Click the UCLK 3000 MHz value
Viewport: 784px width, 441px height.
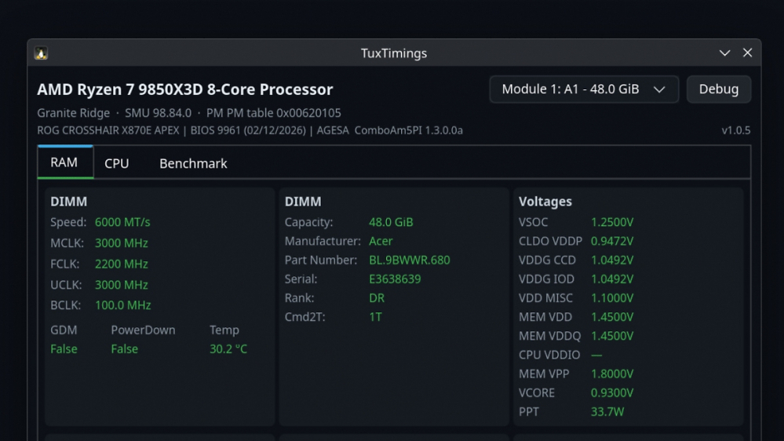click(x=122, y=285)
